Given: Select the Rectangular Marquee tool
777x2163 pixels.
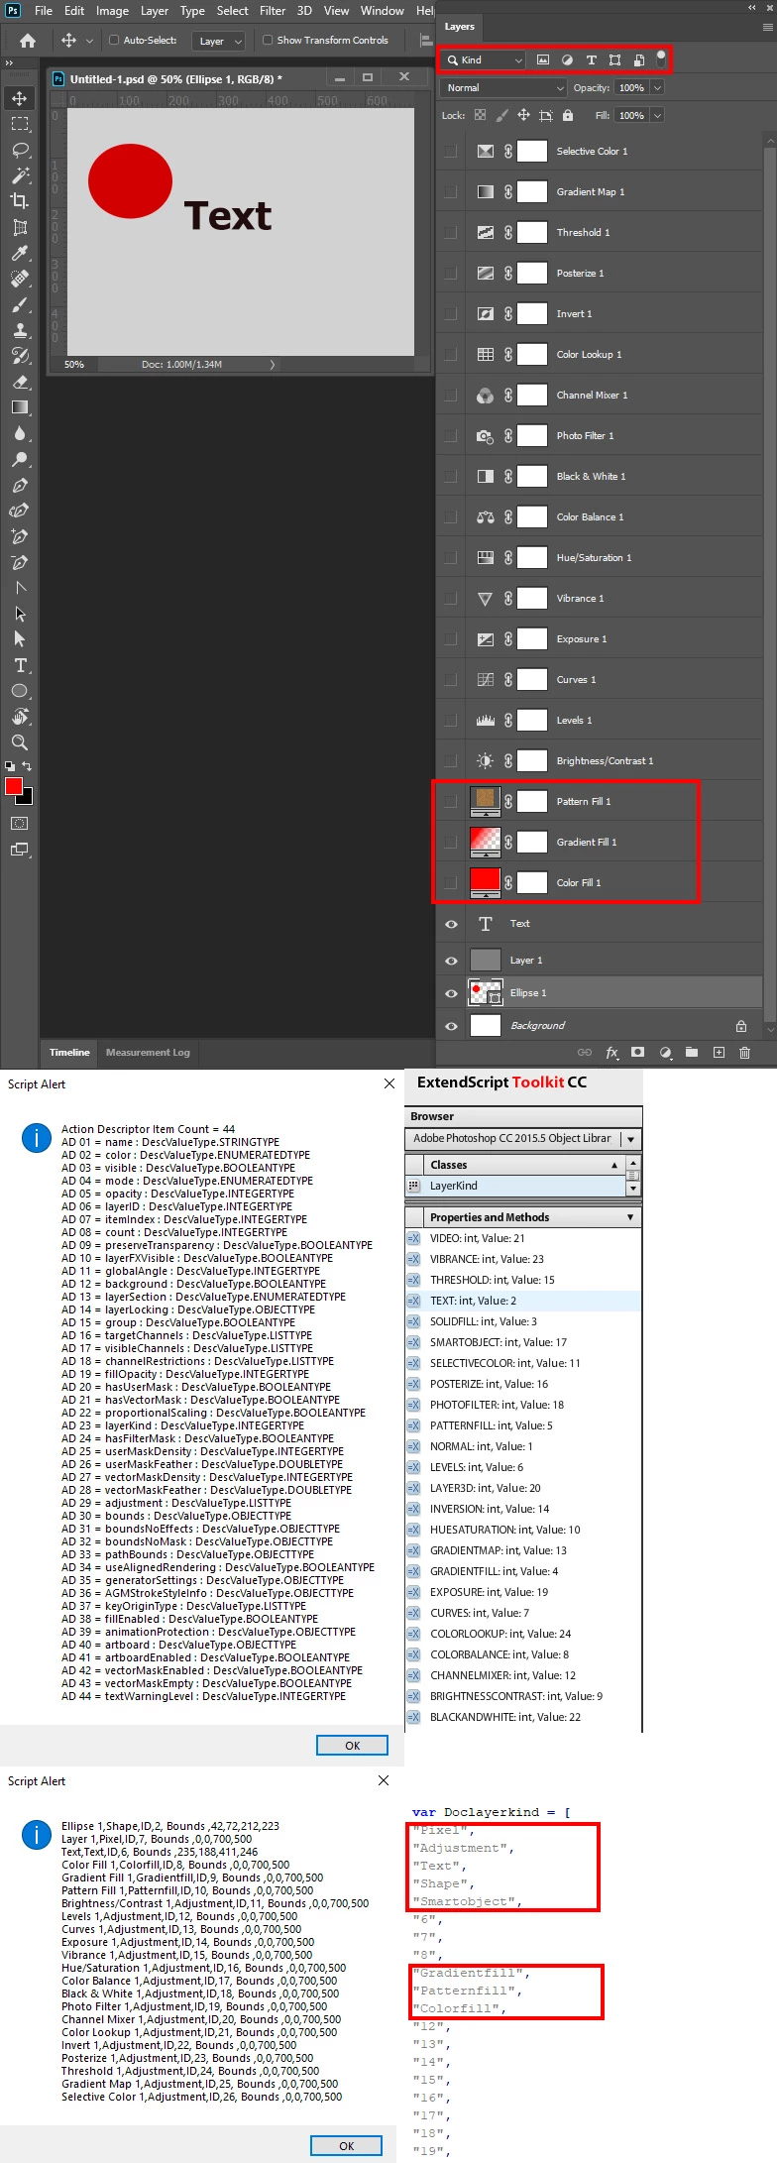Looking at the screenshot, I should [x=20, y=124].
